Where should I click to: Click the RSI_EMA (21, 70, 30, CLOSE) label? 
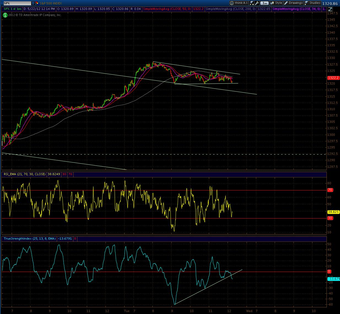(25, 174)
